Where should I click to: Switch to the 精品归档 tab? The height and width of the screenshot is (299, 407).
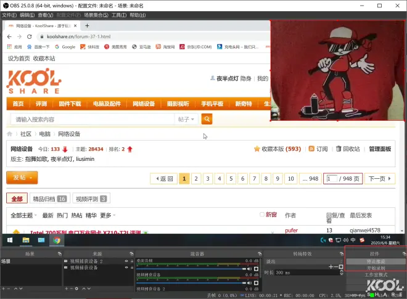(50, 199)
